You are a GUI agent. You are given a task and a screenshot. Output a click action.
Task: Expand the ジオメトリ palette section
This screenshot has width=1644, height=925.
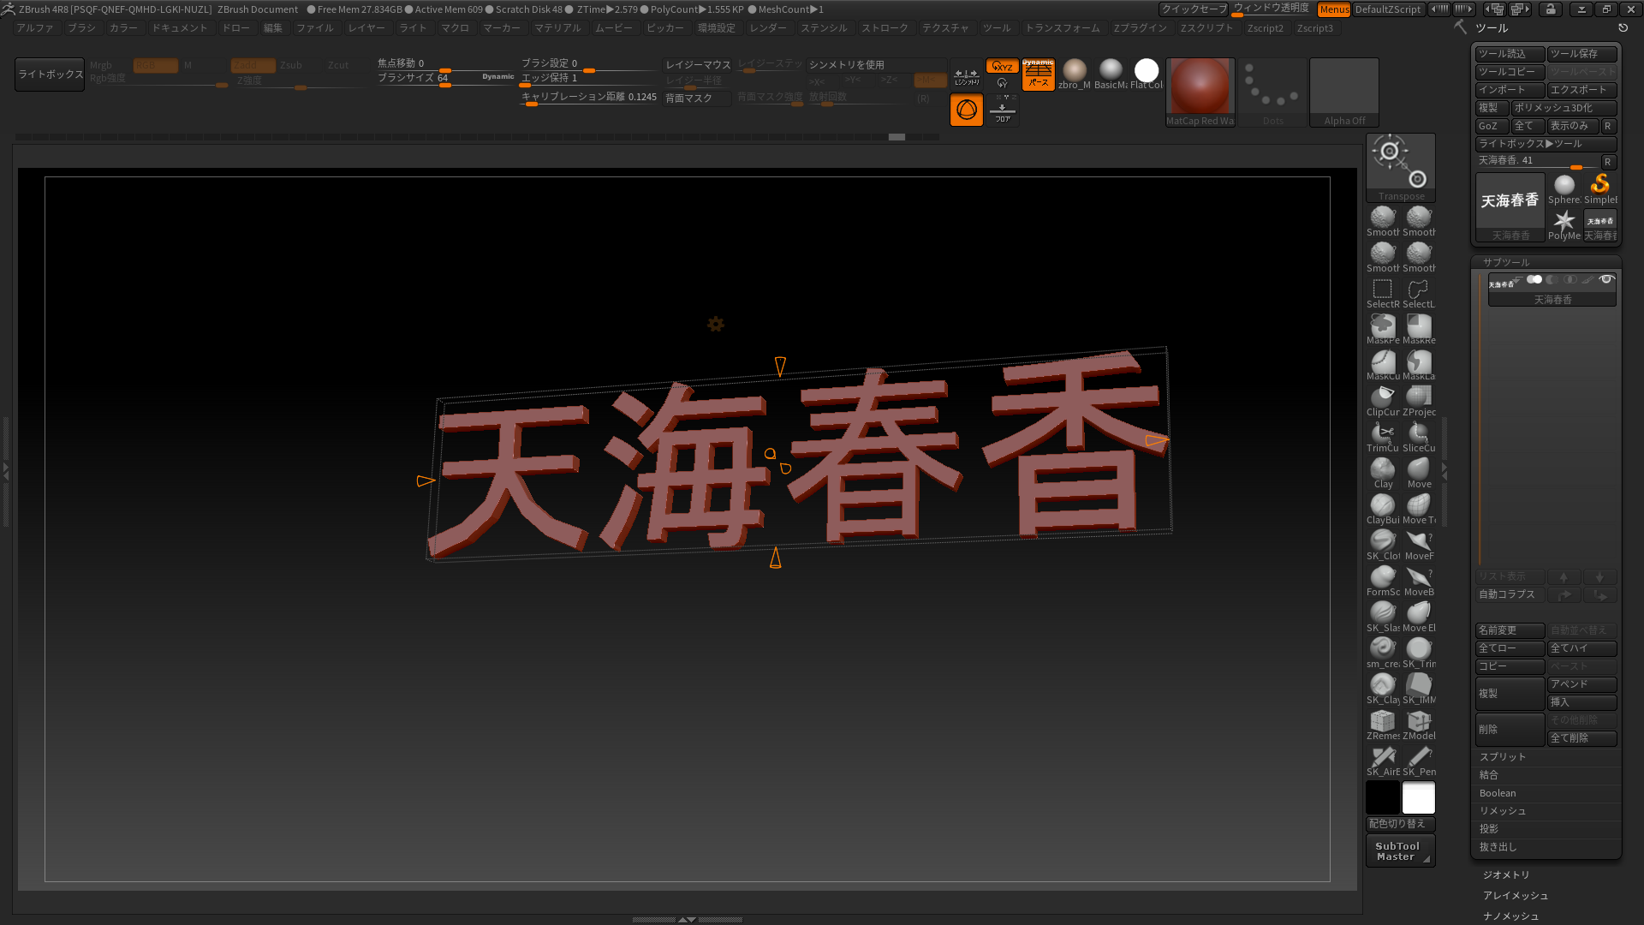click(x=1506, y=874)
